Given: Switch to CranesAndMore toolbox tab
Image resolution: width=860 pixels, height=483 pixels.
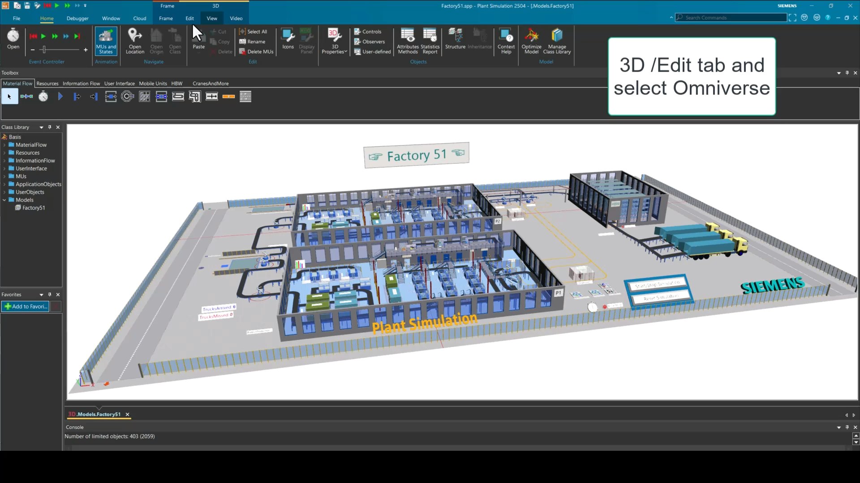Looking at the screenshot, I should tap(211, 84).
